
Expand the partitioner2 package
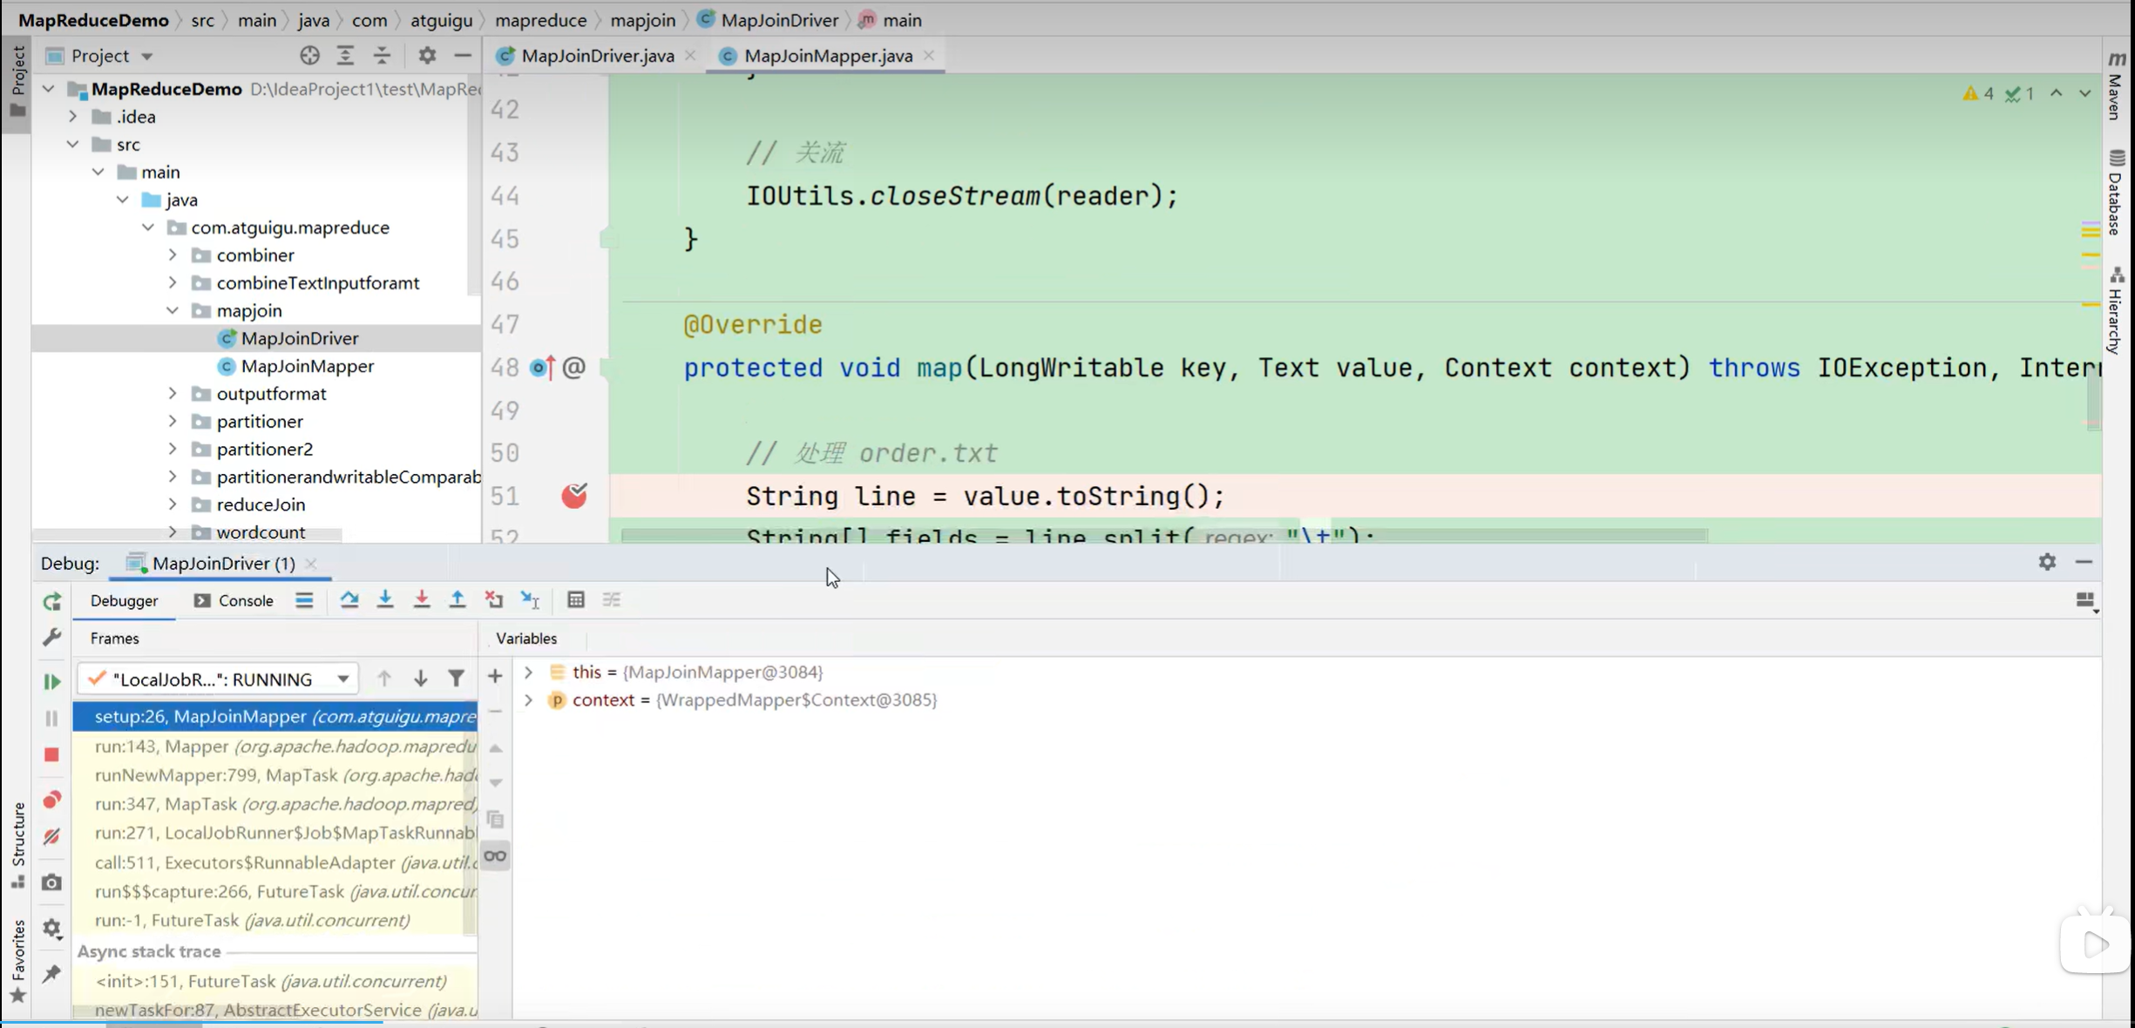click(173, 449)
